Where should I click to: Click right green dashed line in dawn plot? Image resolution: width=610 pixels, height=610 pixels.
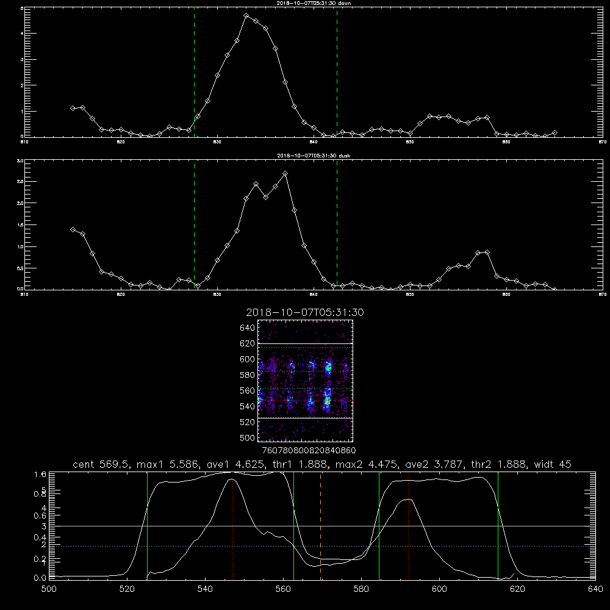[x=337, y=72]
